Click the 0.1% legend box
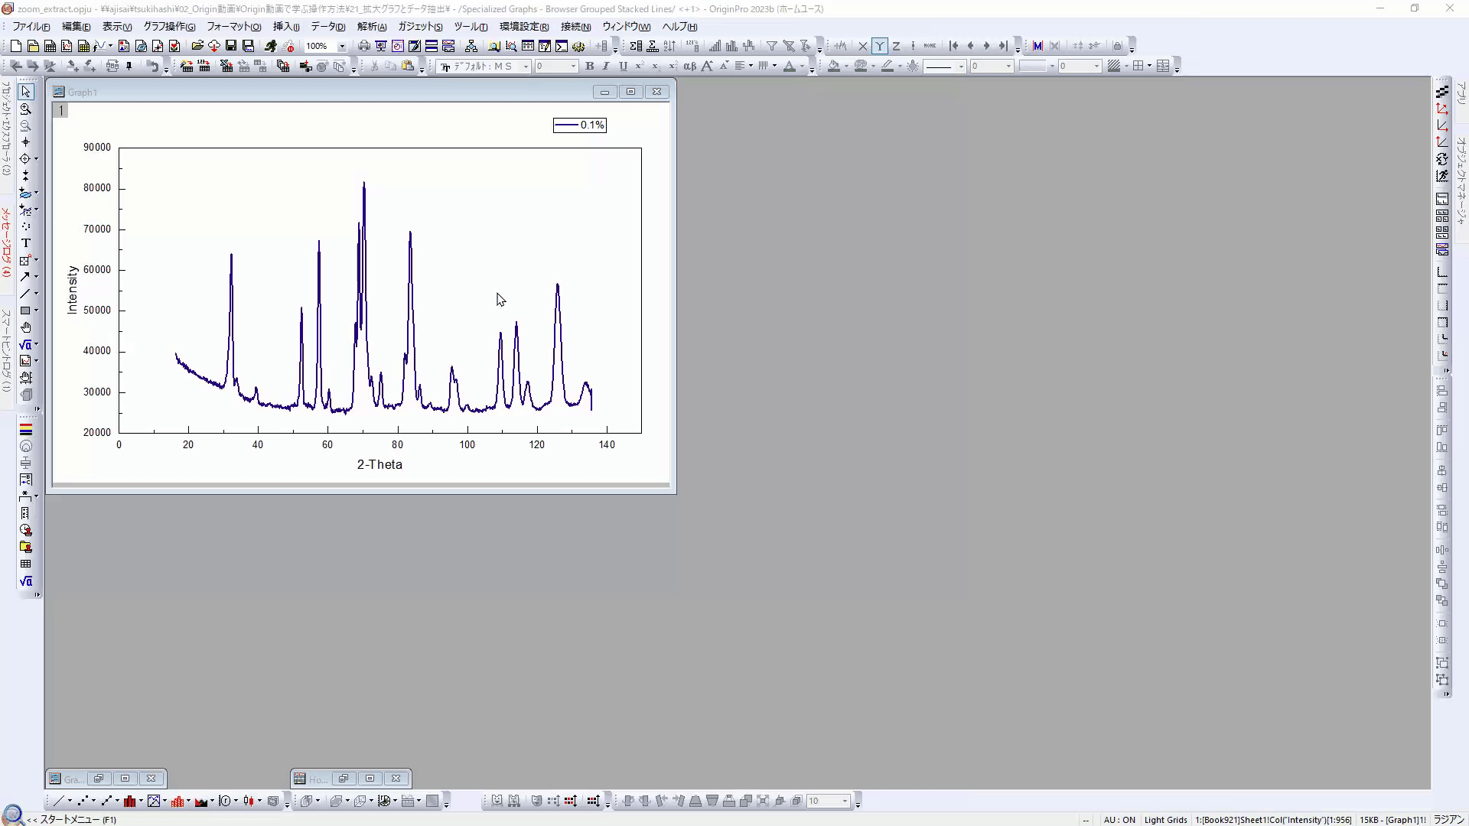The width and height of the screenshot is (1469, 826). tap(580, 125)
